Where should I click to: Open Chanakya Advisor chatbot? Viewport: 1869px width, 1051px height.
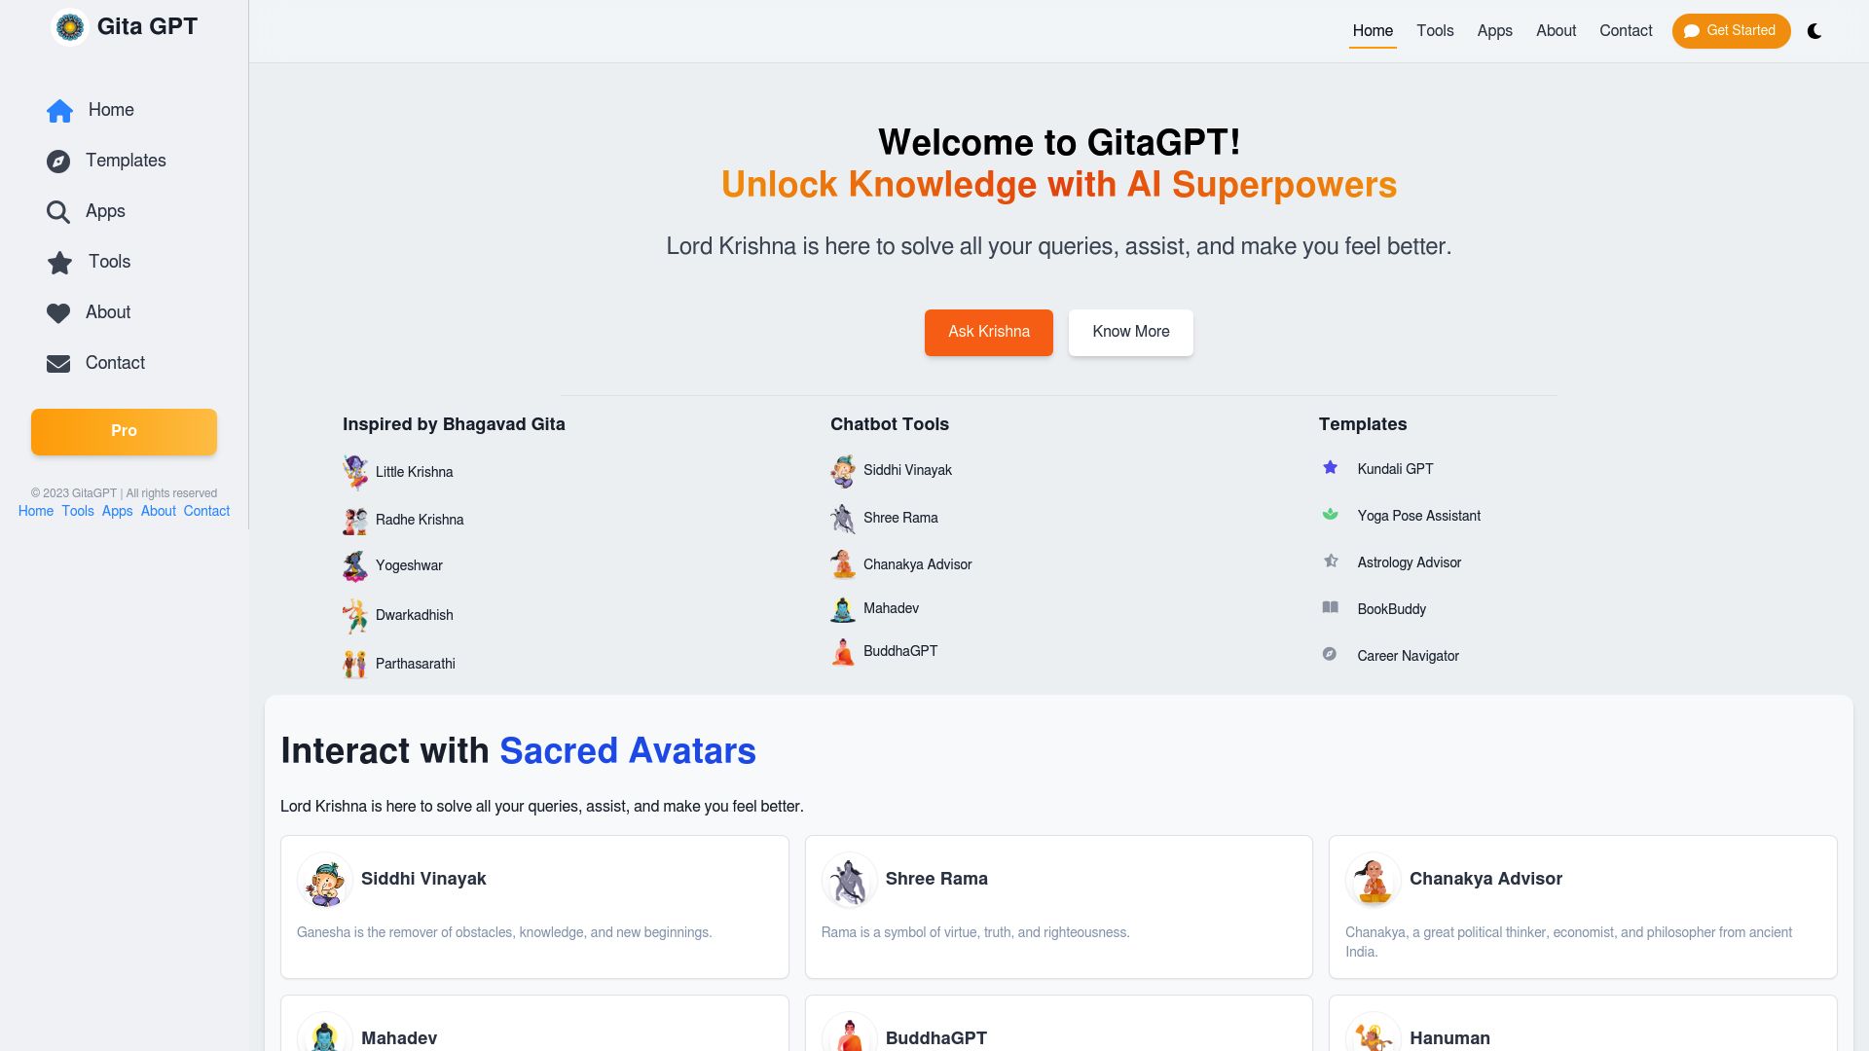(x=917, y=564)
